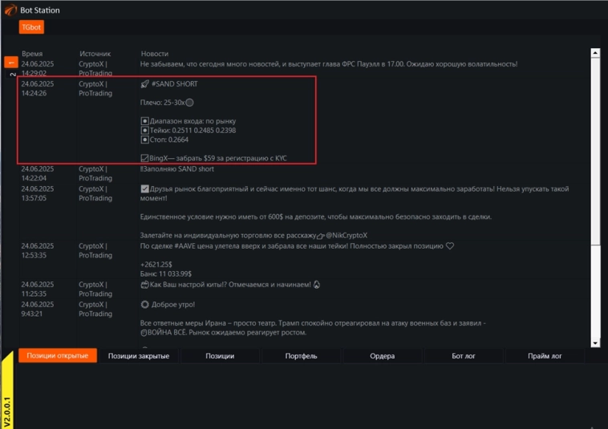This screenshot has height=429, width=608.
Task: Click the icon before Как Ваш настрой киты
Action: pyautogui.click(x=144, y=284)
